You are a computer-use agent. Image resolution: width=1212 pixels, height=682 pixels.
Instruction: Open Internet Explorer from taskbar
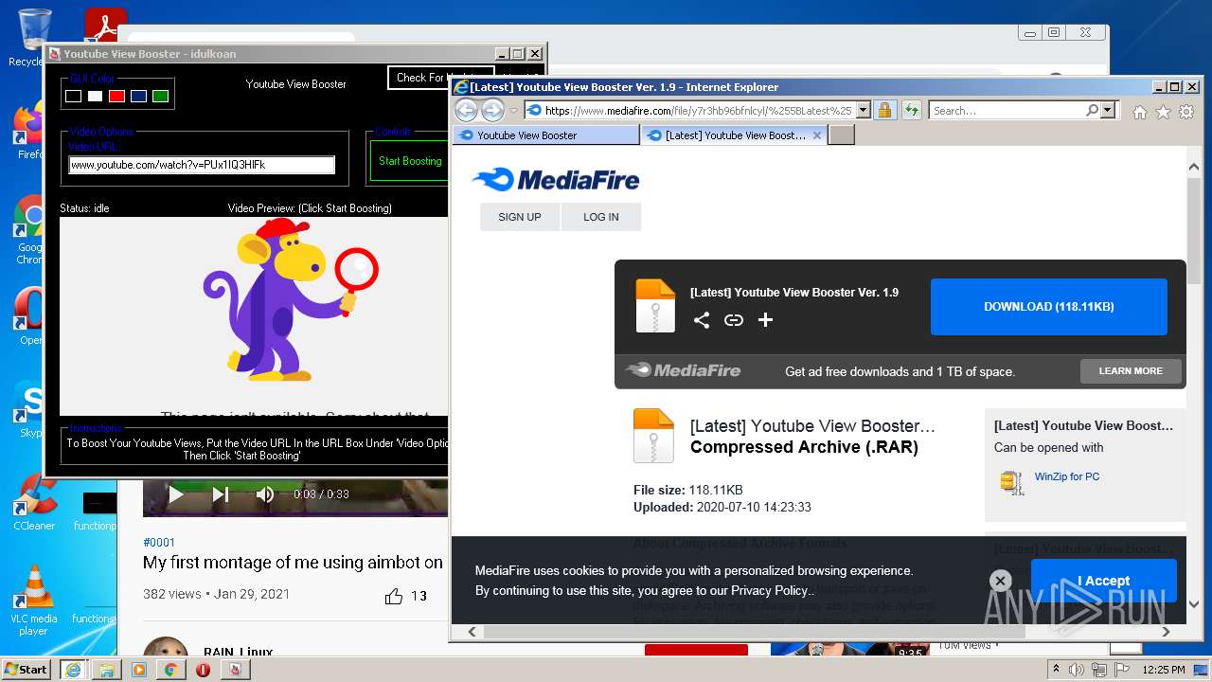[x=73, y=670]
